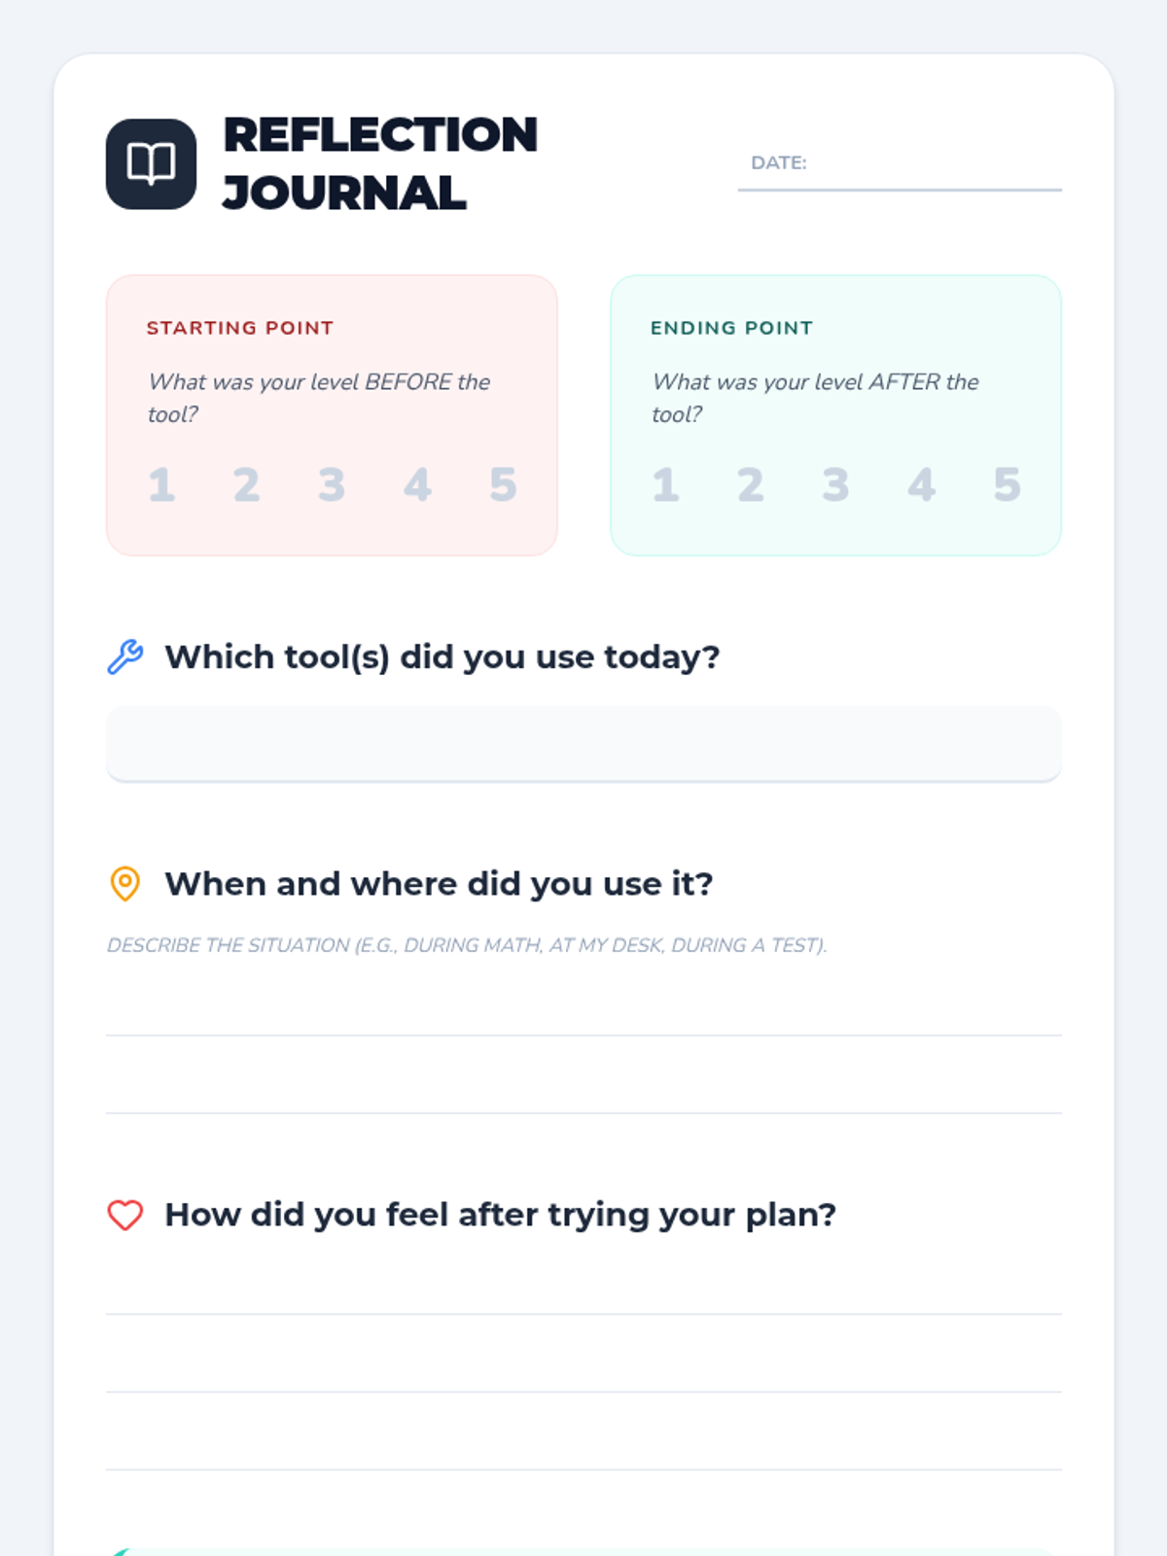Choose rating 5 under Ending Point

(1007, 484)
